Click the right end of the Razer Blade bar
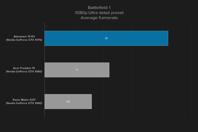This screenshot has height=132, width=198. (x=90, y=101)
